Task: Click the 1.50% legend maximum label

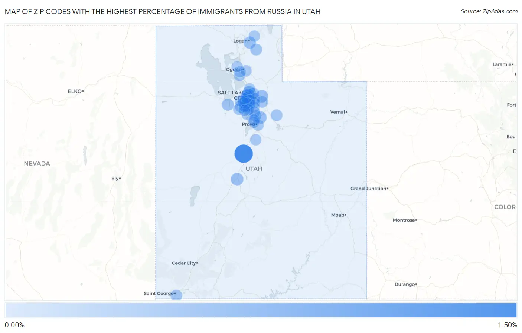Action: [x=508, y=325]
